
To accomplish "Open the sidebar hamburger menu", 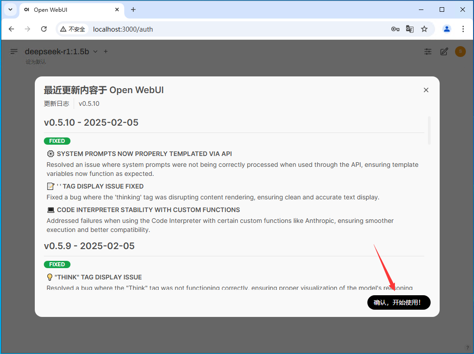I will 14,52.
